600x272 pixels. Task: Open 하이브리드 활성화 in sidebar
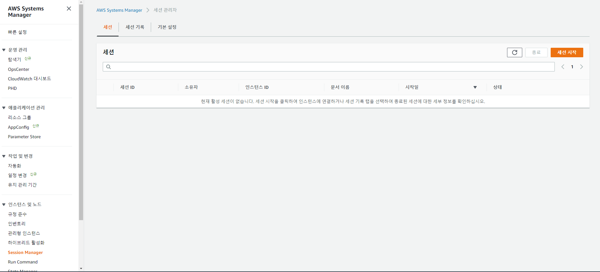tap(26, 243)
